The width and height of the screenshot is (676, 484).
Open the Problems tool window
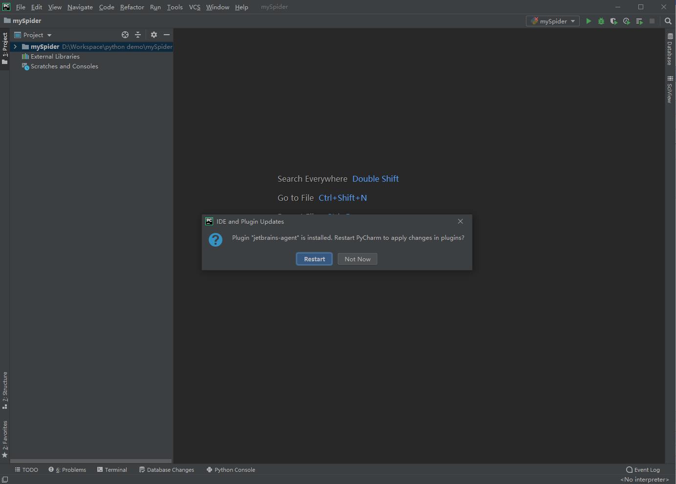point(67,470)
